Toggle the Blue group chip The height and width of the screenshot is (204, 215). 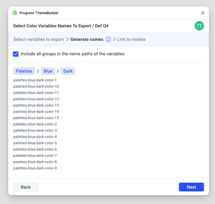(48, 71)
